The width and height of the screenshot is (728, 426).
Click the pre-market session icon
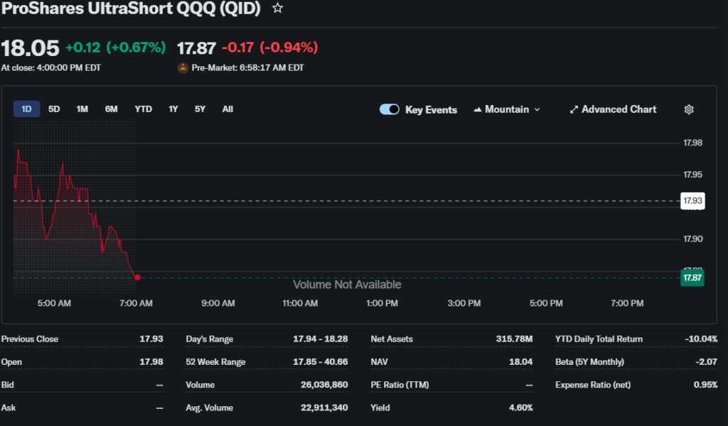pos(183,68)
